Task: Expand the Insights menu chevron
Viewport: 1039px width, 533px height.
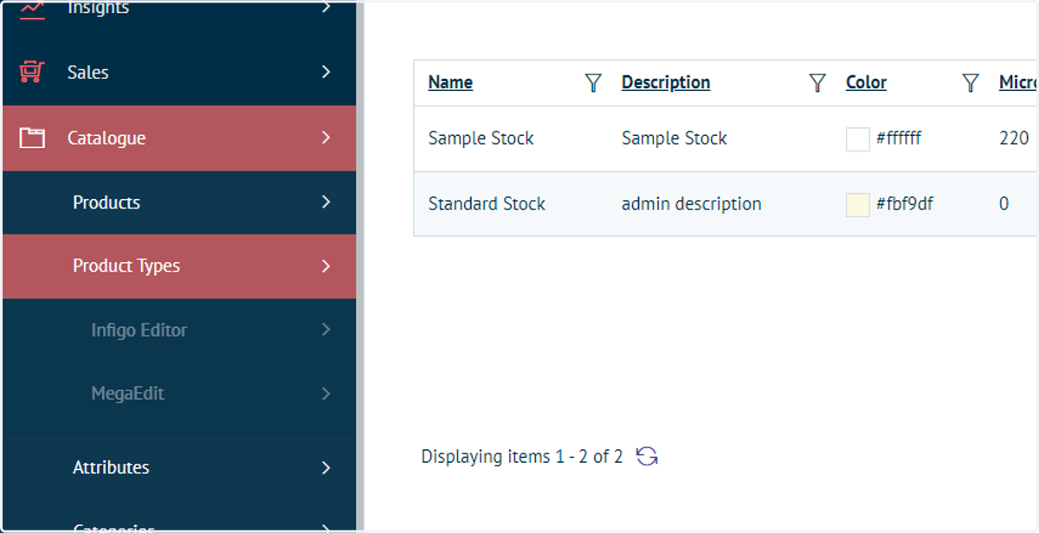Action: point(326,8)
